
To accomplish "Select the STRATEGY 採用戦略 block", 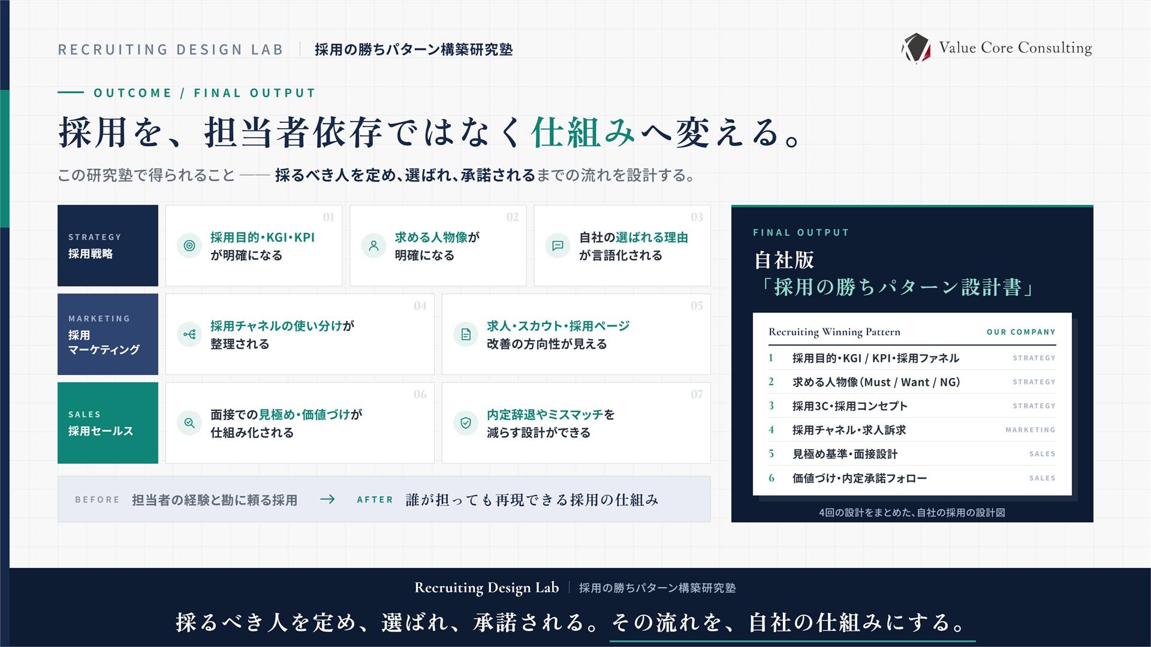I will [x=108, y=246].
